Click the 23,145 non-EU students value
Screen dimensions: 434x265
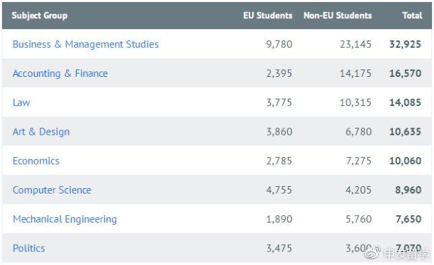coord(355,45)
